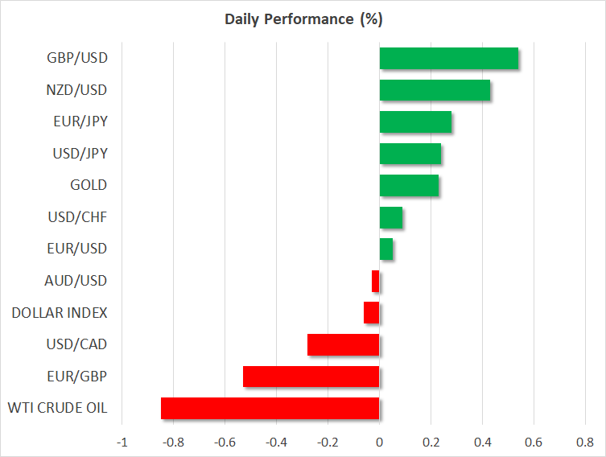Click the green GBP/USD bar
Image resolution: width=606 pixels, height=457 pixels.
tap(448, 59)
